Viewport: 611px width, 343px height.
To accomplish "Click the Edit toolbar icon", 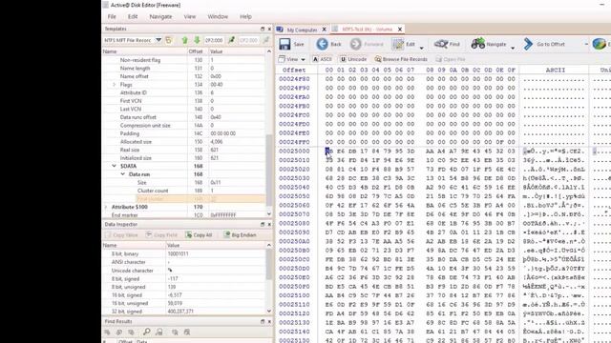I will (398, 44).
